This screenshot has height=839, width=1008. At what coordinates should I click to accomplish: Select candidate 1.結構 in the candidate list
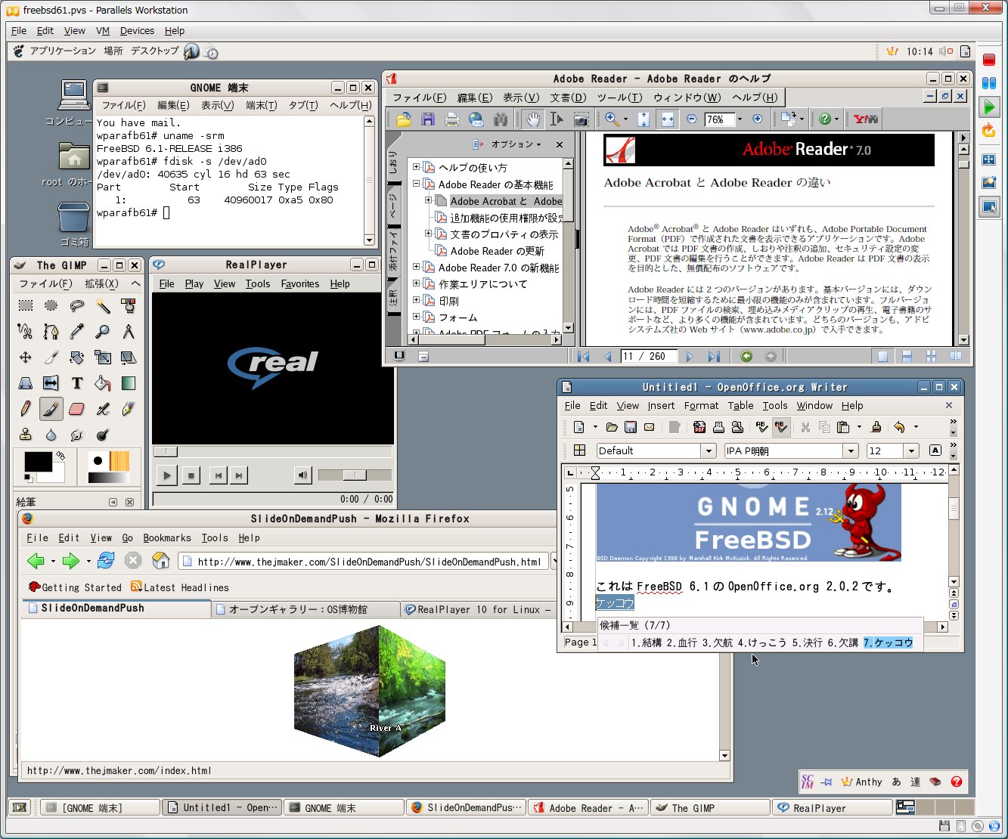pyautogui.click(x=647, y=642)
